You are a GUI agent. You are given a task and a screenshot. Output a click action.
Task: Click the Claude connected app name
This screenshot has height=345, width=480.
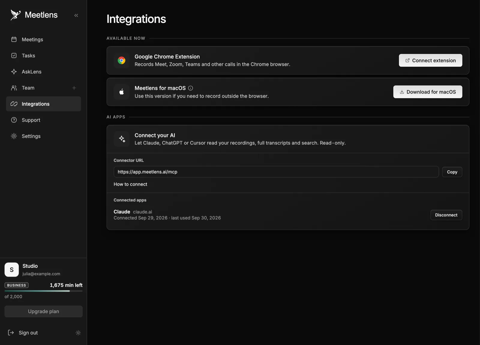(x=122, y=212)
